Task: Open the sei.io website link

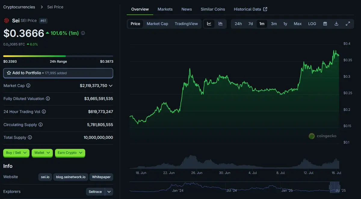Action: click(x=45, y=177)
